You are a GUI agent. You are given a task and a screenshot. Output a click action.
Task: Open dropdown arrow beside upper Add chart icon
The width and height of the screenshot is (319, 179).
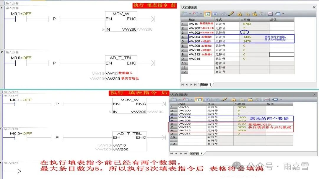pyautogui.click(x=190, y=14)
